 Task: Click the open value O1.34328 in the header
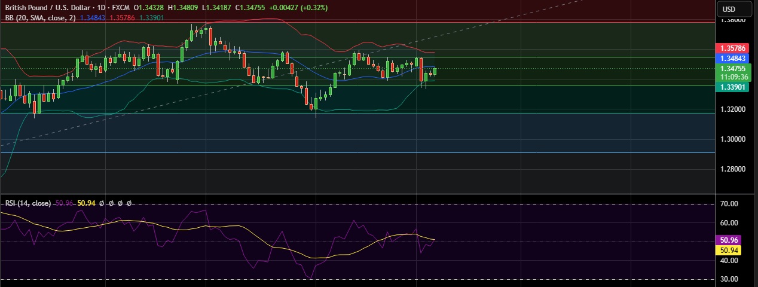150,8
